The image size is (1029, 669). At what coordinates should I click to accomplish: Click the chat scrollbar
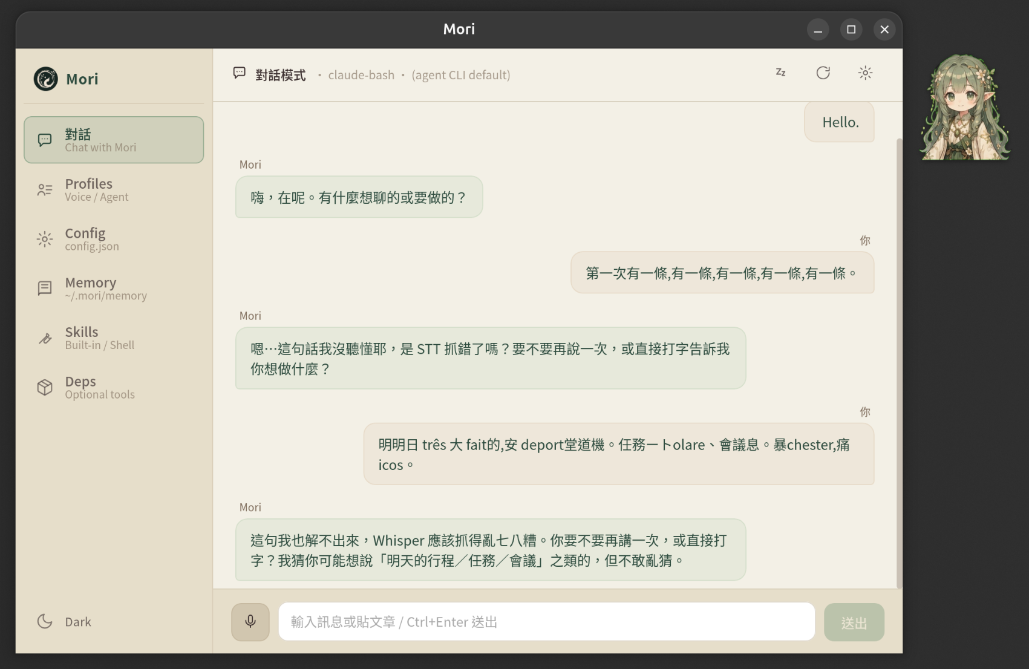coord(899,363)
